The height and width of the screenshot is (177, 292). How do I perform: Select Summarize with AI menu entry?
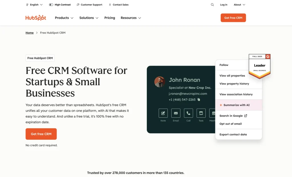click(x=236, y=105)
